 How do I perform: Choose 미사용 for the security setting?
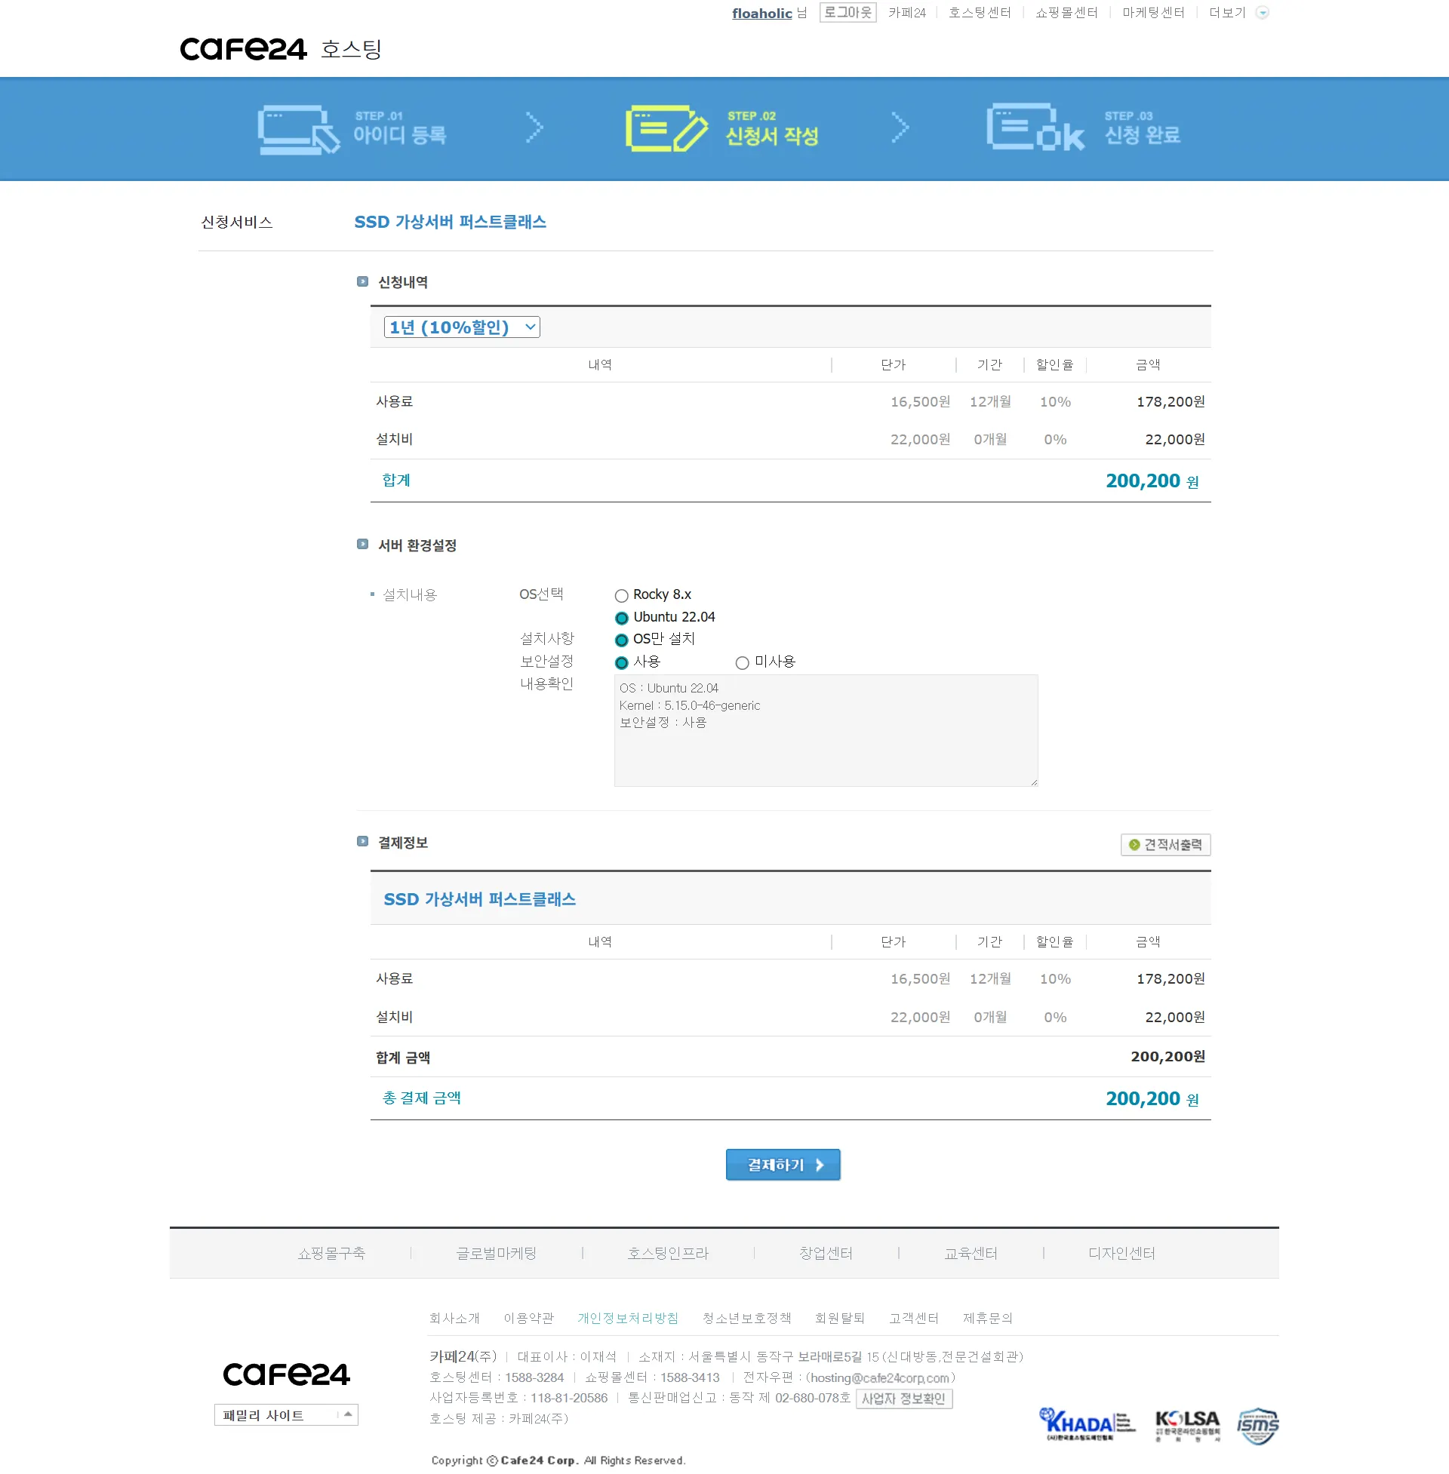click(742, 662)
